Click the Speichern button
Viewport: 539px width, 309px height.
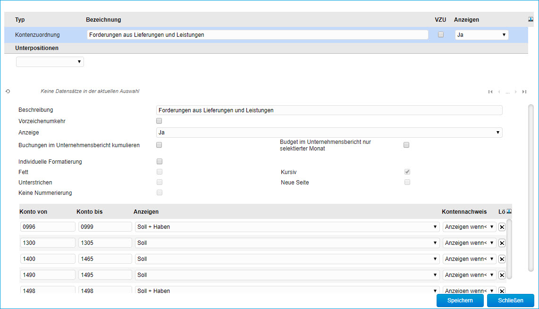point(460,301)
